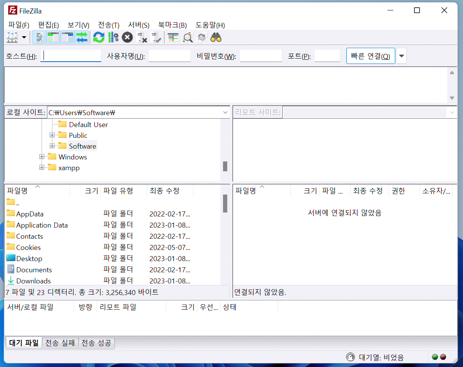Click the binoculars search remote files icon

(216, 37)
